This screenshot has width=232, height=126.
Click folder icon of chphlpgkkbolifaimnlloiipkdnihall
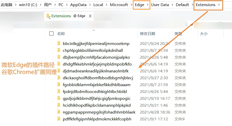click(x=59, y=50)
